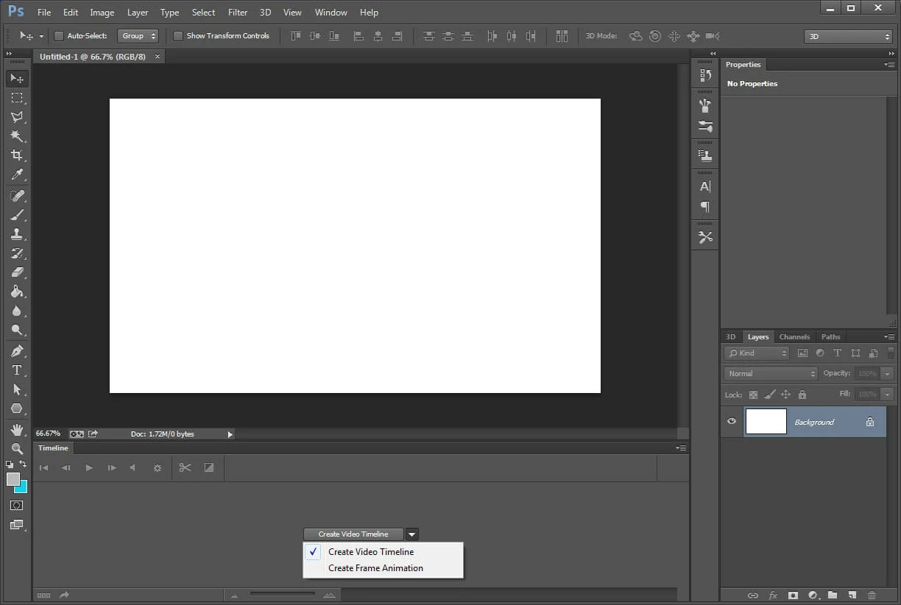Open the Opacity dropdown arrow
The width and height of the screenshot is (901, 605).
tap(888, 374)
